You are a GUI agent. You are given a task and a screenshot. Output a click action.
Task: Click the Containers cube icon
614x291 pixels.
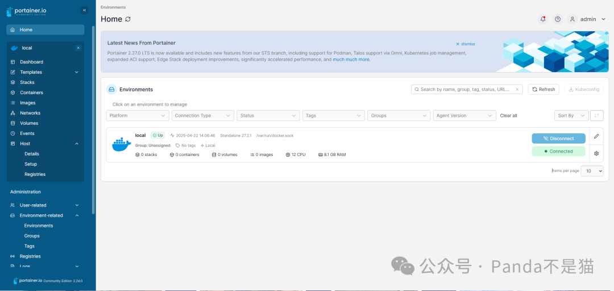(x=13, y=92)
